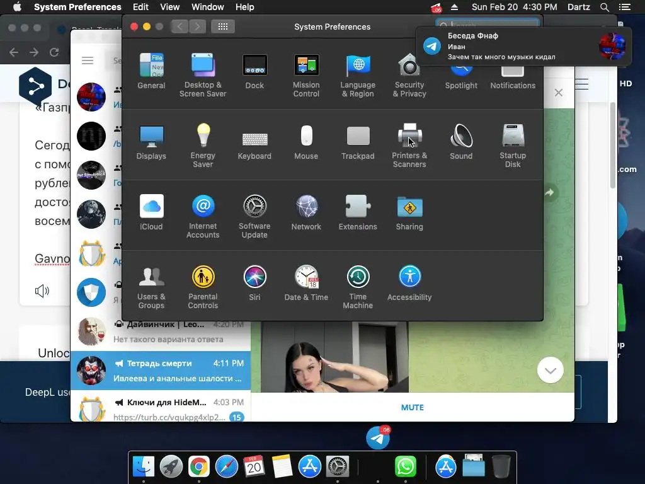Open WhatsApp from the Dock
This screenshot has height=484, width=645.
point(406,467)
